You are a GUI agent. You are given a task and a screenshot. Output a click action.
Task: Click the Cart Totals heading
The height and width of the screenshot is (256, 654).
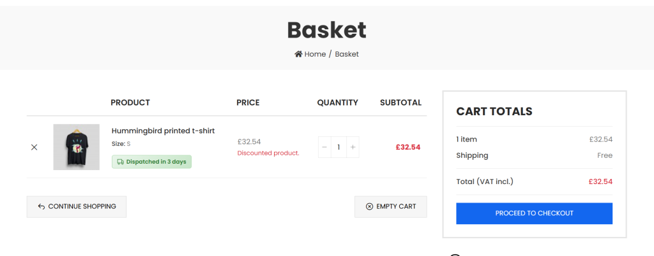494,111
